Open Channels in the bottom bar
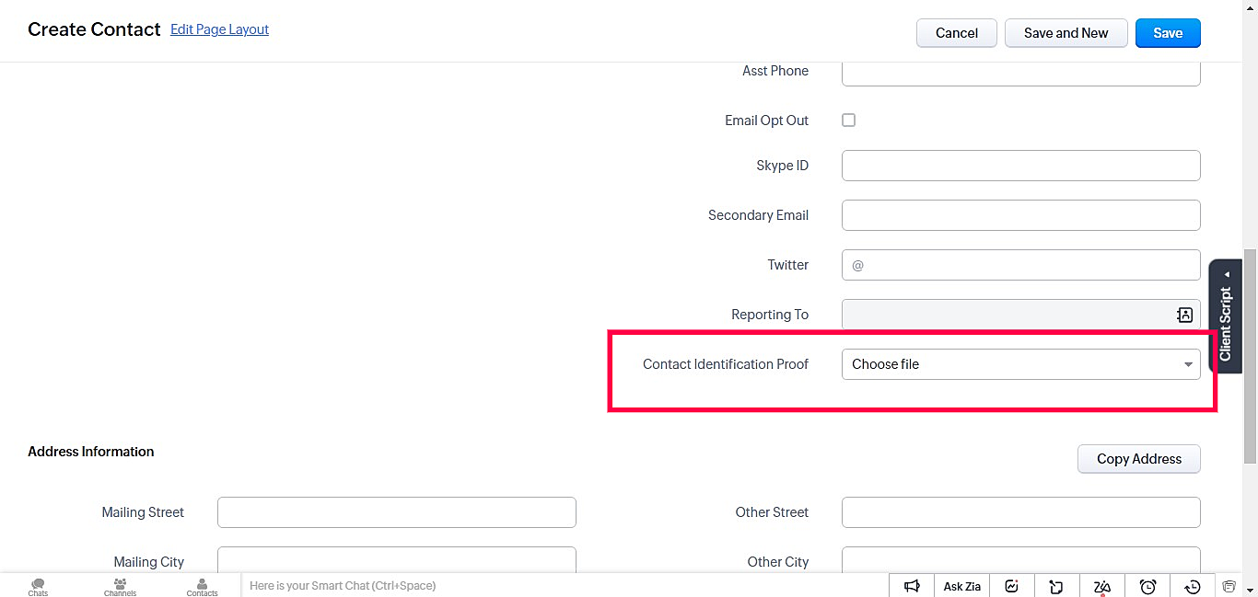The image size is (1258, 597). click(x=120, y=586)
